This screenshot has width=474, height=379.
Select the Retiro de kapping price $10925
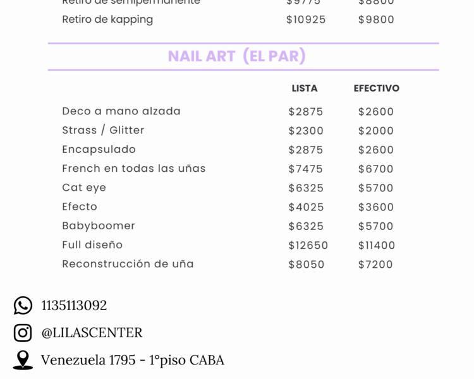pyautogui.click(x=306, y=20)
